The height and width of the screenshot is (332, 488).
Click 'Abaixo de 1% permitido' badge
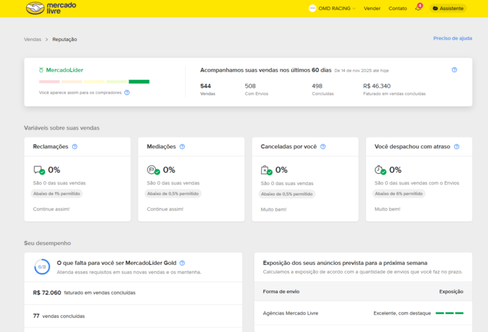(56, 194)
